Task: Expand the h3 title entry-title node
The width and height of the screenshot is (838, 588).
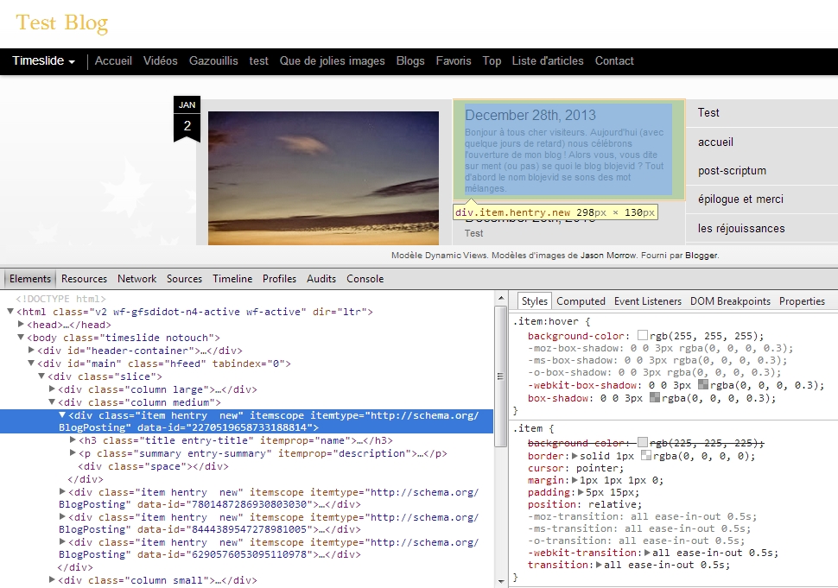Action: tap(73, 440)
